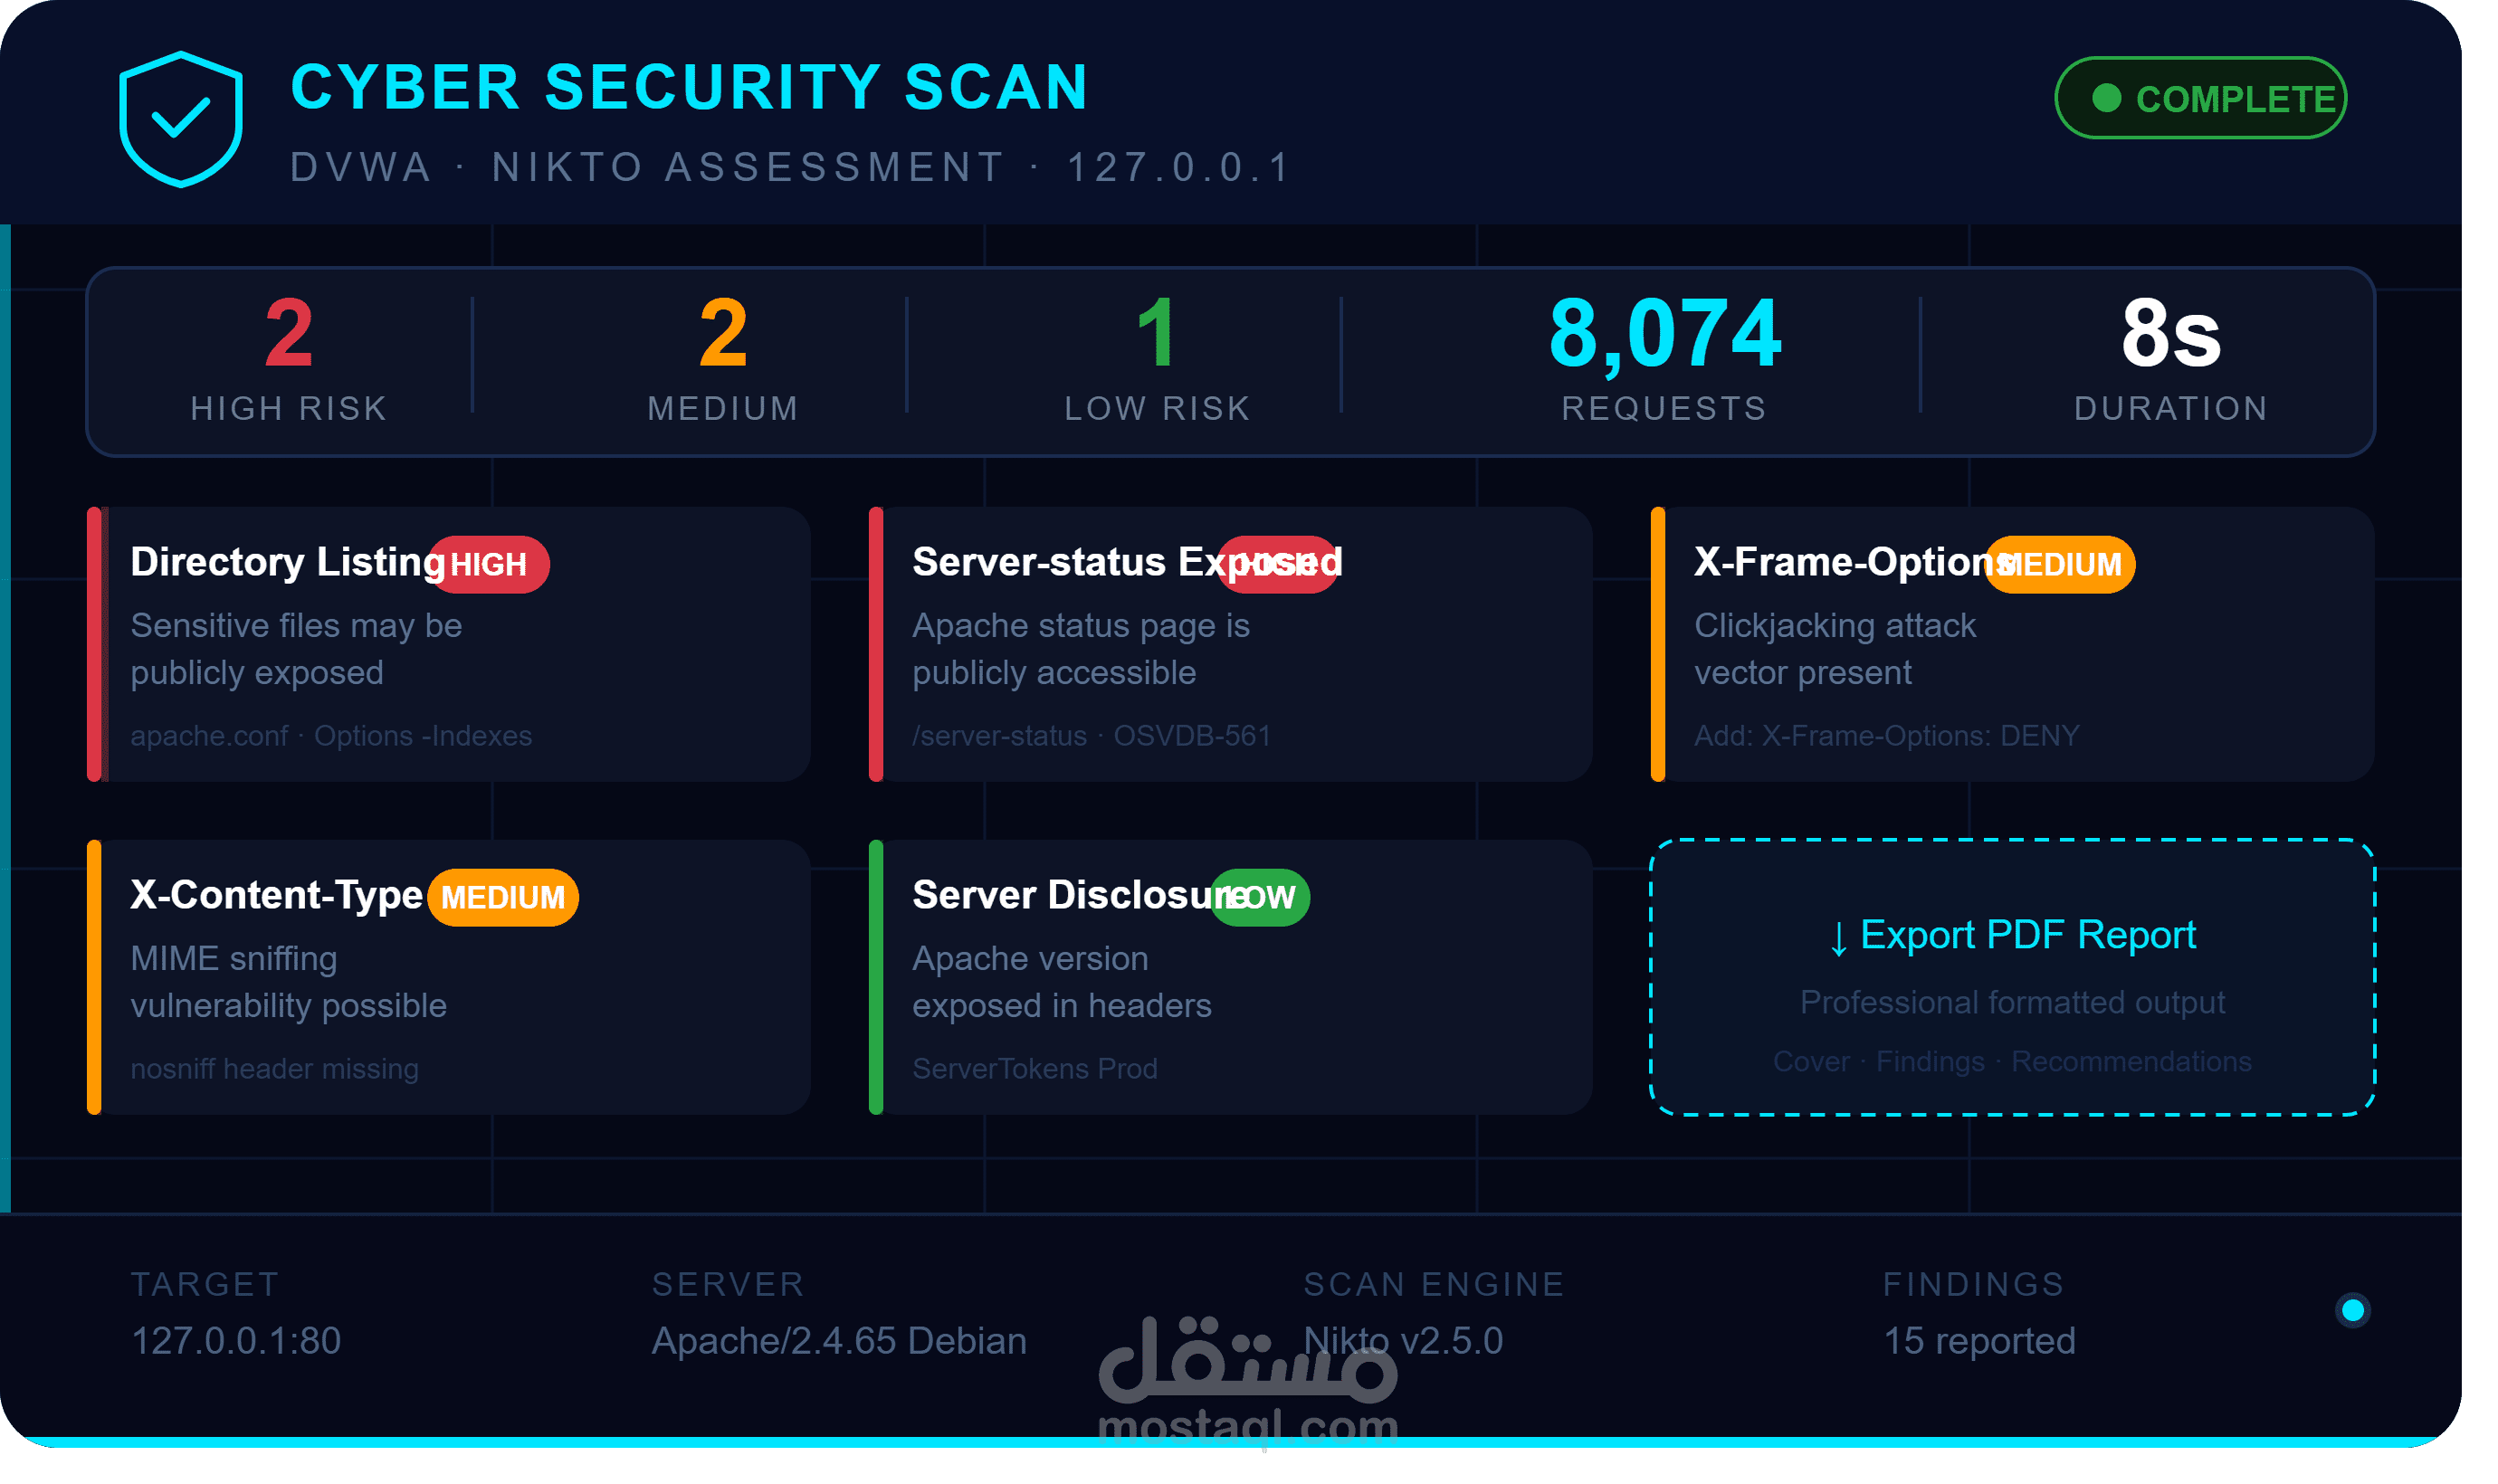Click the HIGH badge on Directory Listing

(489, 565)
